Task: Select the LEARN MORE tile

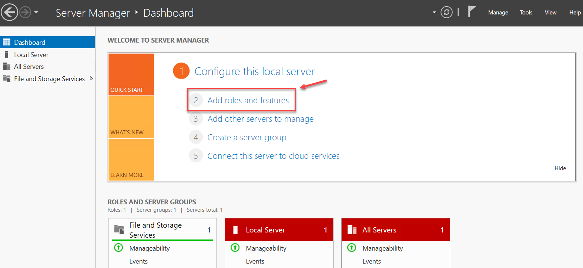Action: pyautogui.click(x=131, y=160)
